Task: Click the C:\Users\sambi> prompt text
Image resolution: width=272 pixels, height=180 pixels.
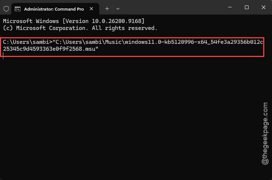Action: (x=27, y=42)
